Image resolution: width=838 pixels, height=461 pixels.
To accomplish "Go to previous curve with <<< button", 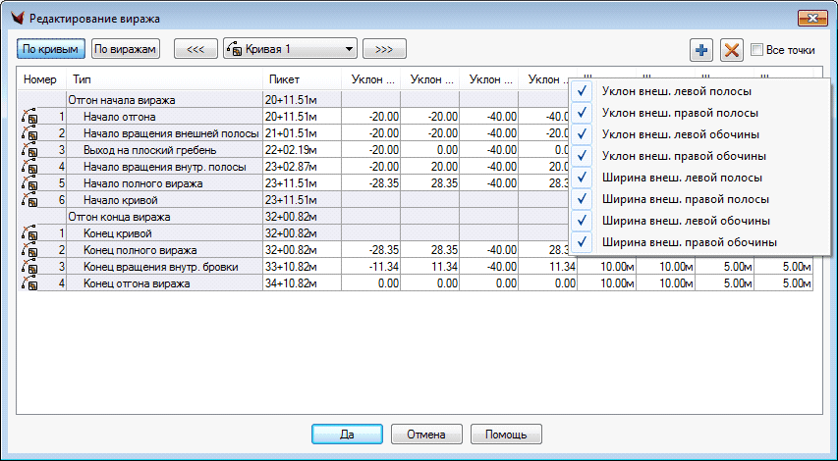I will [196, 48].
